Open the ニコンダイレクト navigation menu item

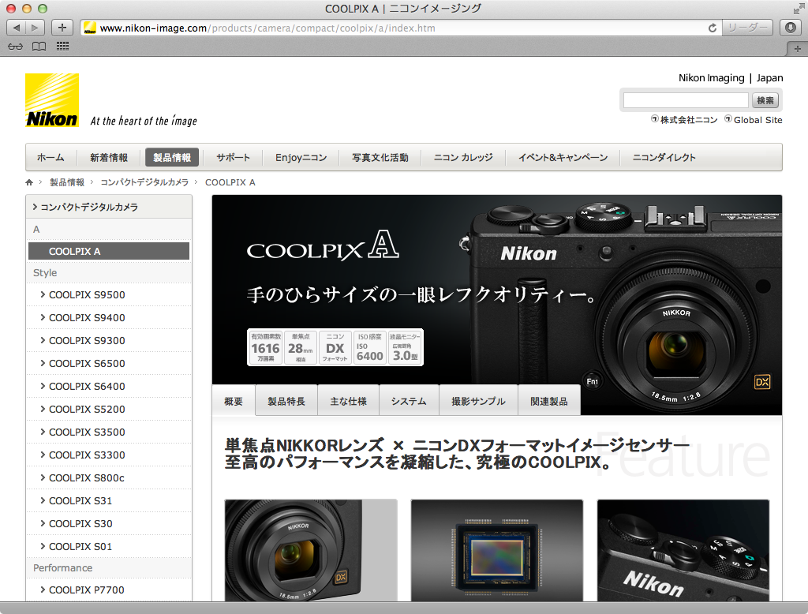pyautogui.click(x=664, y=157)
